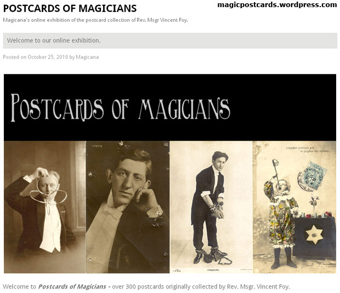Open the clown sword-swallower postcard

coord(294,207)
